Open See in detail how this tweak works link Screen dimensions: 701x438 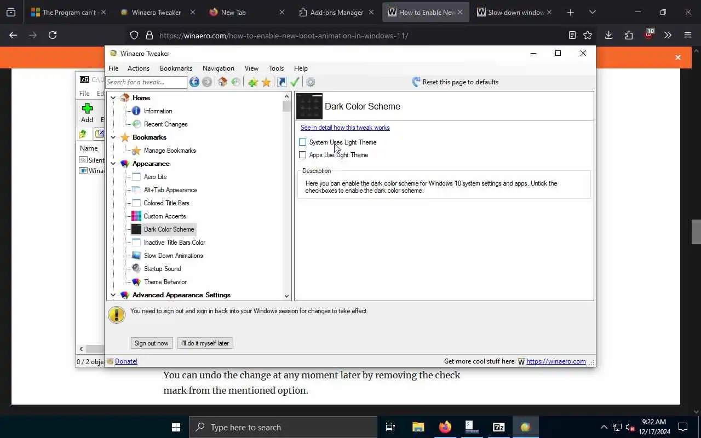[345, 128]
